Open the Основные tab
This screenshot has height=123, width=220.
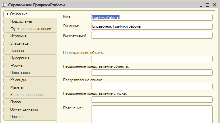[30, 14]
